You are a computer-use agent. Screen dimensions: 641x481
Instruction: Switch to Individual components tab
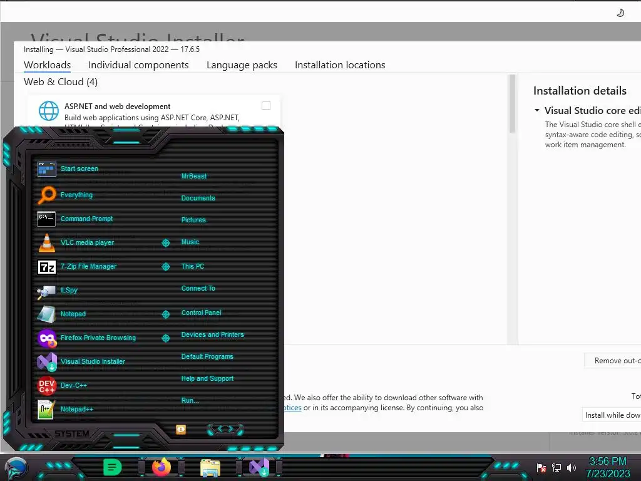tap(138, 65)
